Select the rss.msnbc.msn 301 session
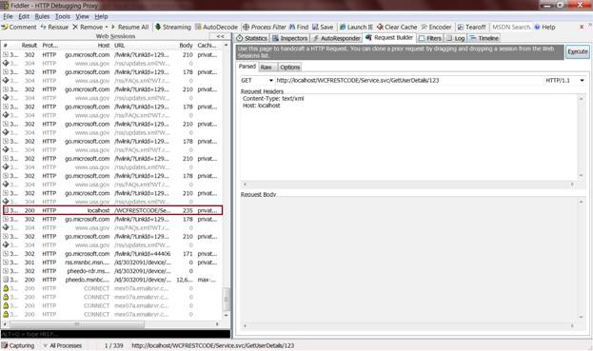This screenshot has height=351, width=593. click(112, 263)
